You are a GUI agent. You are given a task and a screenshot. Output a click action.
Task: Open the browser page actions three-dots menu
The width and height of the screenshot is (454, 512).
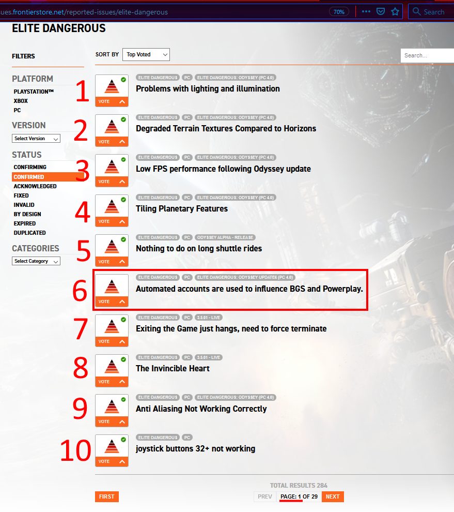(x=366, y=12)
